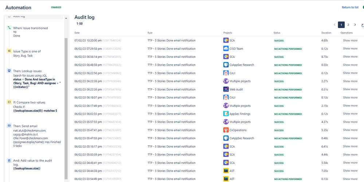Click the Issue transitioned trigger icon
The image size is (364, 182).
pos(9,28)
